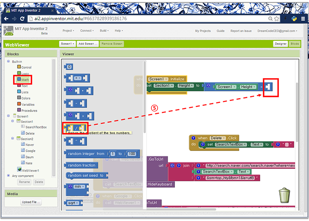Select Naver component in tree
This screenshot has width=309, height=221.
tap(27, 144)
